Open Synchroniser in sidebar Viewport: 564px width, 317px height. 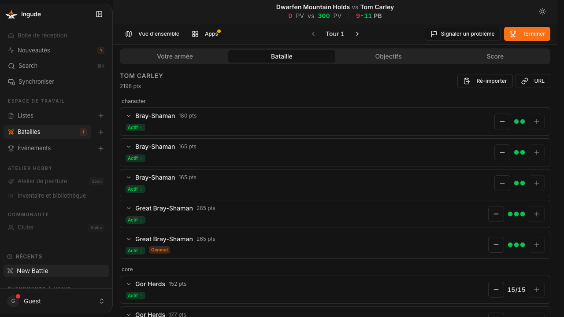[56, 81]
